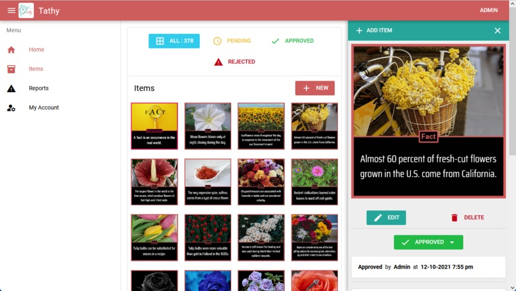Click the scrollbar down arrow

[x=512, y=288]
